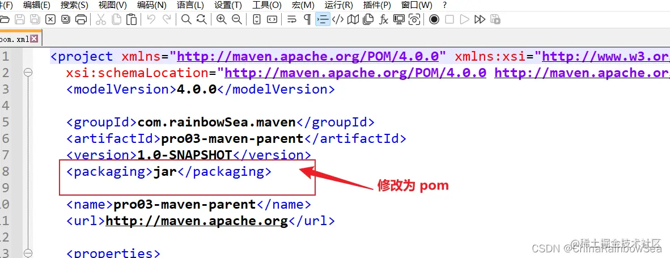Open the 编辑(E) menu
Viewport: 670px width, 258px height.
(37, 5)
